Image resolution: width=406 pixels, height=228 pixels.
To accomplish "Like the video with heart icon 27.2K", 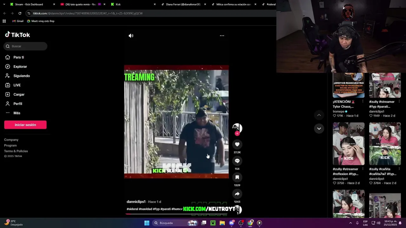I will point(237,144).
